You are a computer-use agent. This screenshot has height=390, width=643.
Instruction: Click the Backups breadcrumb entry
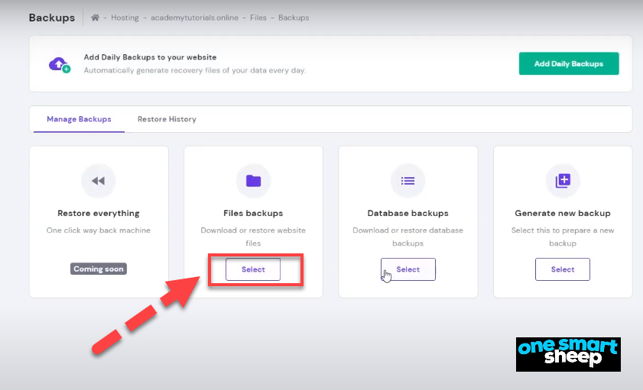tap(294, 18)
